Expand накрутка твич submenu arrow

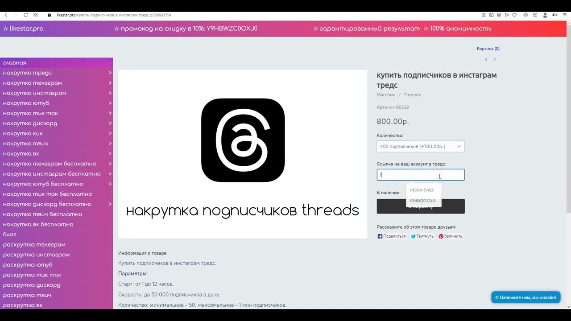(x=110, y=144)
